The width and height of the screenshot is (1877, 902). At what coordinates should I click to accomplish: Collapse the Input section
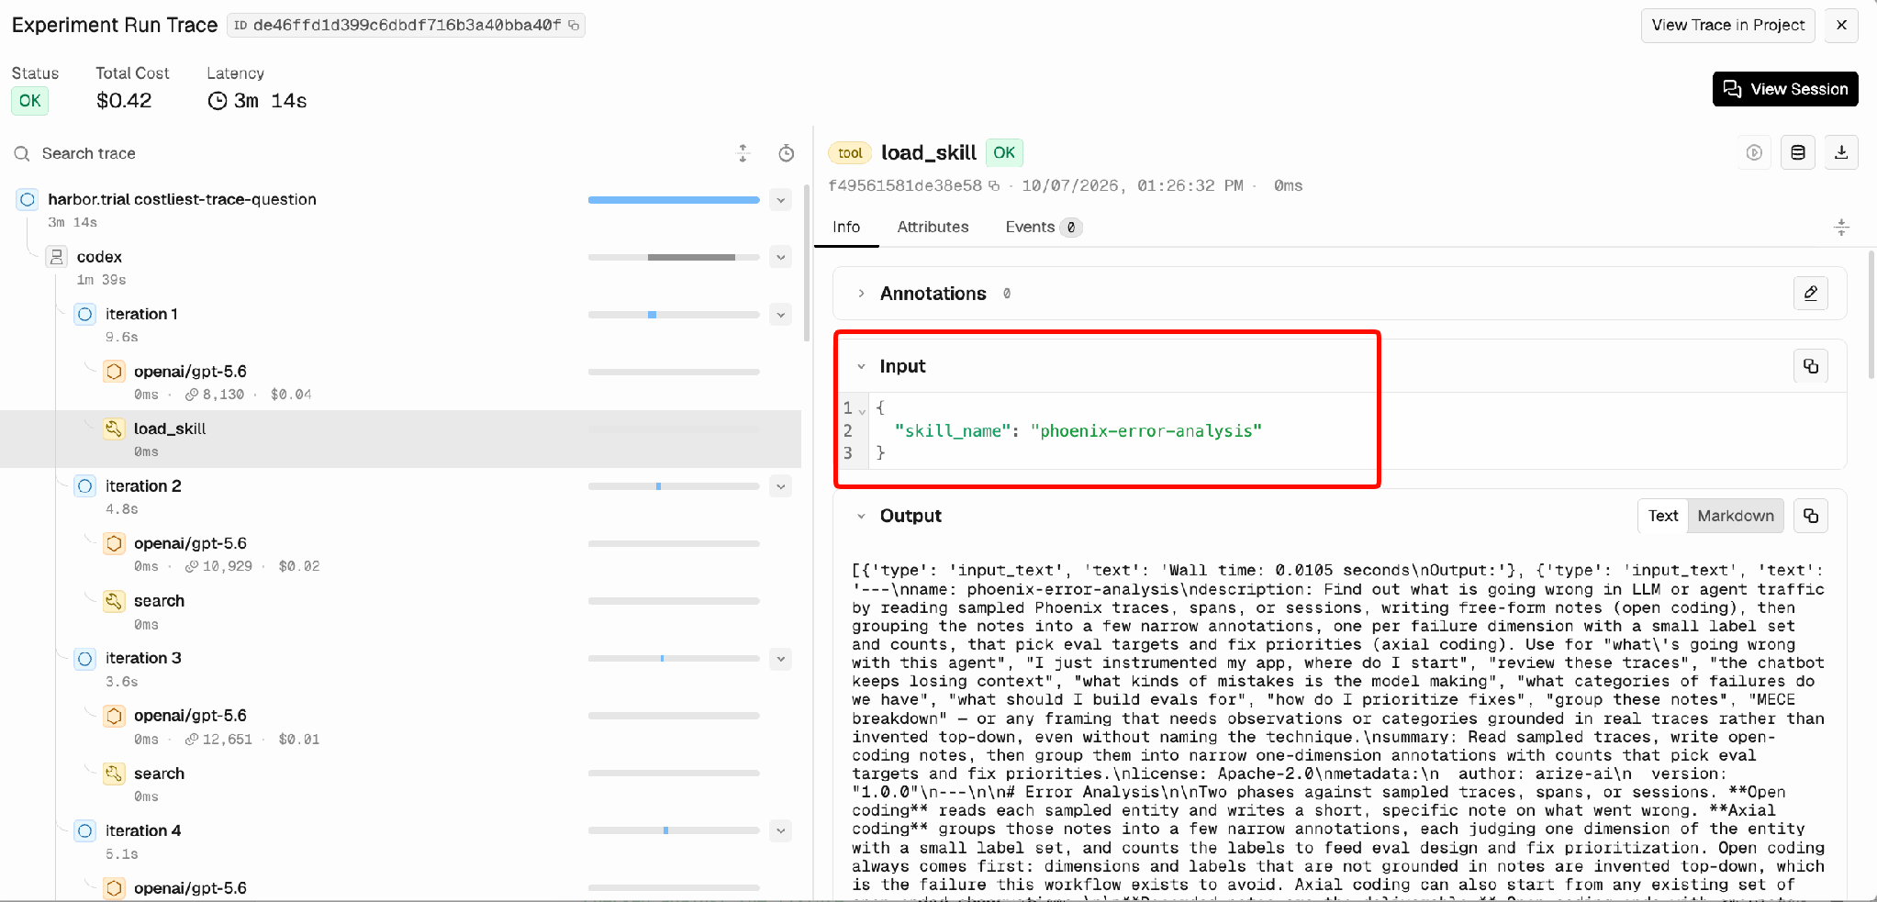click(x=861, y=366)
